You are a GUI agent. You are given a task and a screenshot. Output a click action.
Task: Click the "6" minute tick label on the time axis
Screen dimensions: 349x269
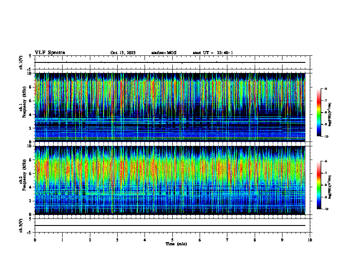200,240
